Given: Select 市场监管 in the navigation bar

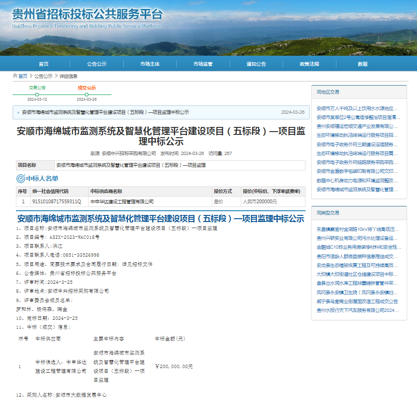Looking at the screenshot, I should click(x=203, y=64).
